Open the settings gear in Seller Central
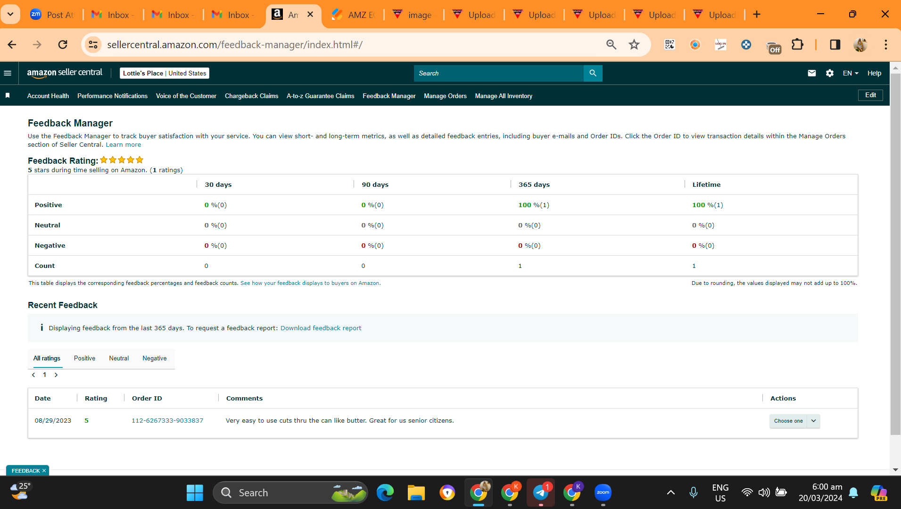The image size is (901, 509). tap(830, 73)
